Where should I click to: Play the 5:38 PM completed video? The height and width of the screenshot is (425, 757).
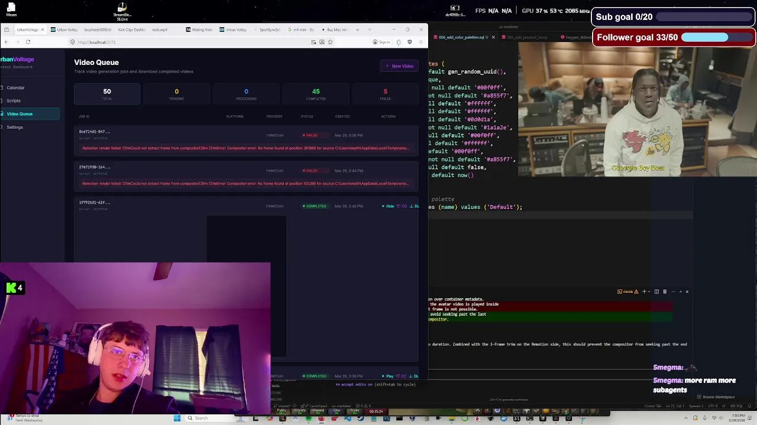tap(388, 376)
